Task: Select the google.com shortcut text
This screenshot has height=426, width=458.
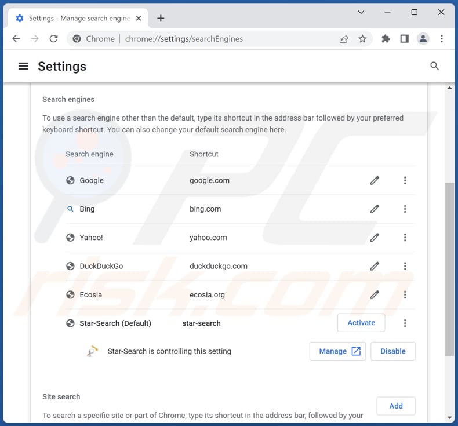Action: coord(209,180)
